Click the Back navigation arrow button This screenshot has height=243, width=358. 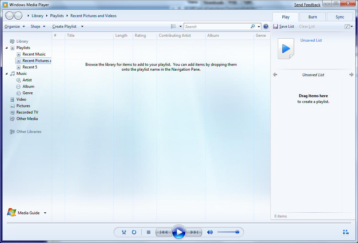coord(10,15)
